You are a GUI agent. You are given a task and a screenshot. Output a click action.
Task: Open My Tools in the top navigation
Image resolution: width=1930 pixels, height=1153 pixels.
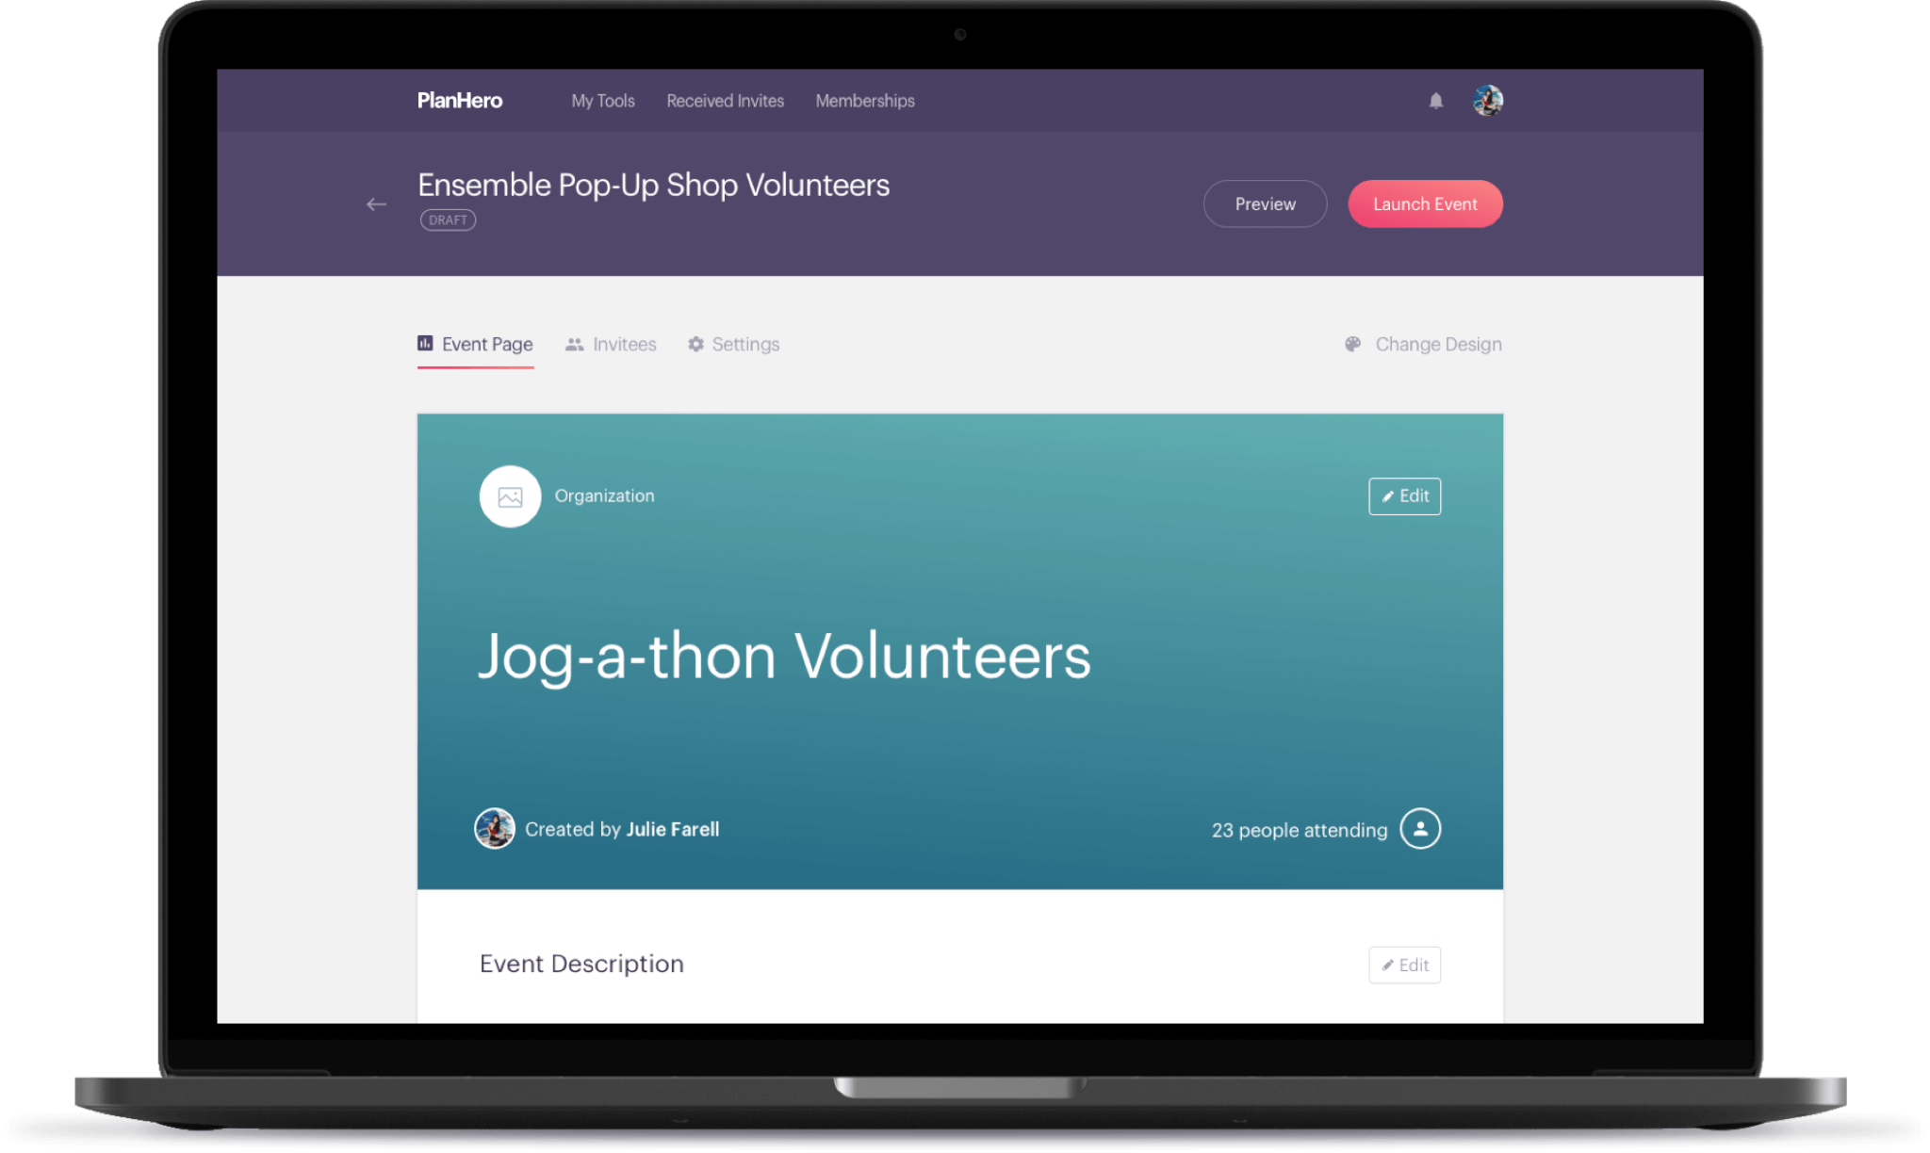point(603,101)
